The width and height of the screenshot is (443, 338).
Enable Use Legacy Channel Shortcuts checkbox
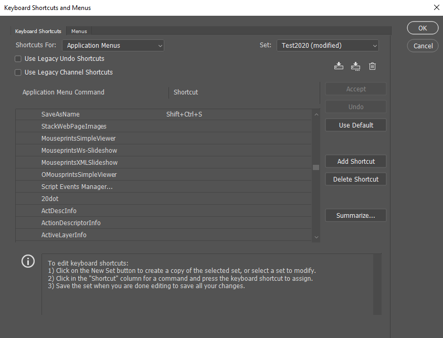coord(18,72)
